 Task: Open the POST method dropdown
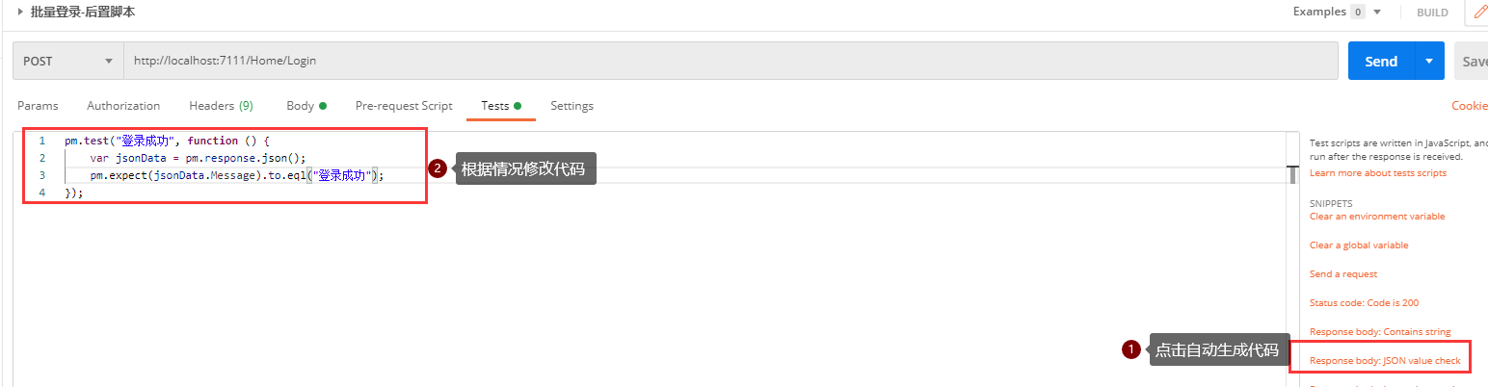click(x=67, y=61)
